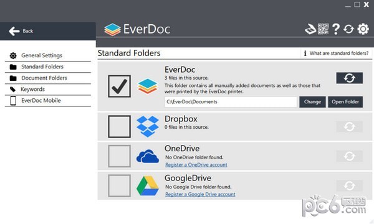
Task: Open EverDoc Mobile settings
Action: (x=48, y=101)
